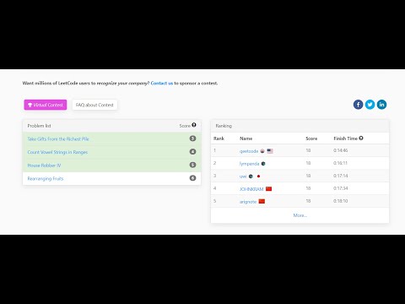Image resolution: width=405 pixels, height=304 pixels.
Task: Share contest on Facebook
Action: [x=358, y=105]
